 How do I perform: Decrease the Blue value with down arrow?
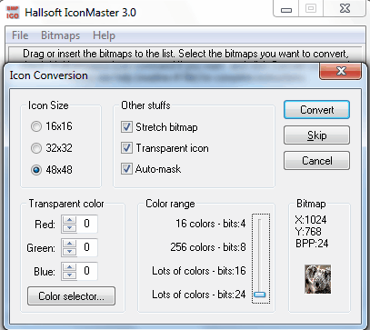coord(70,275)
